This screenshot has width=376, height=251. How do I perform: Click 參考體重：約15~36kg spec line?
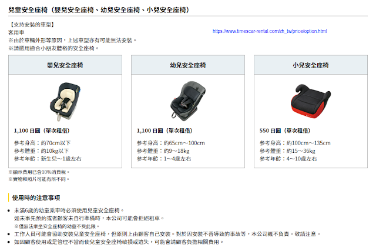click(287, 151)
